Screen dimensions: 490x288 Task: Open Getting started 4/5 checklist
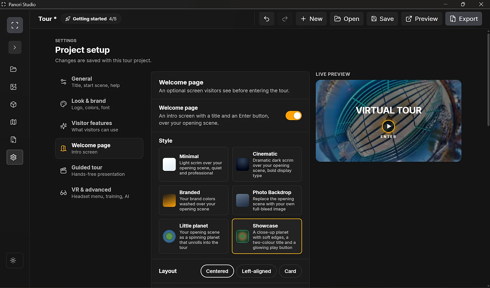[91, 19]
